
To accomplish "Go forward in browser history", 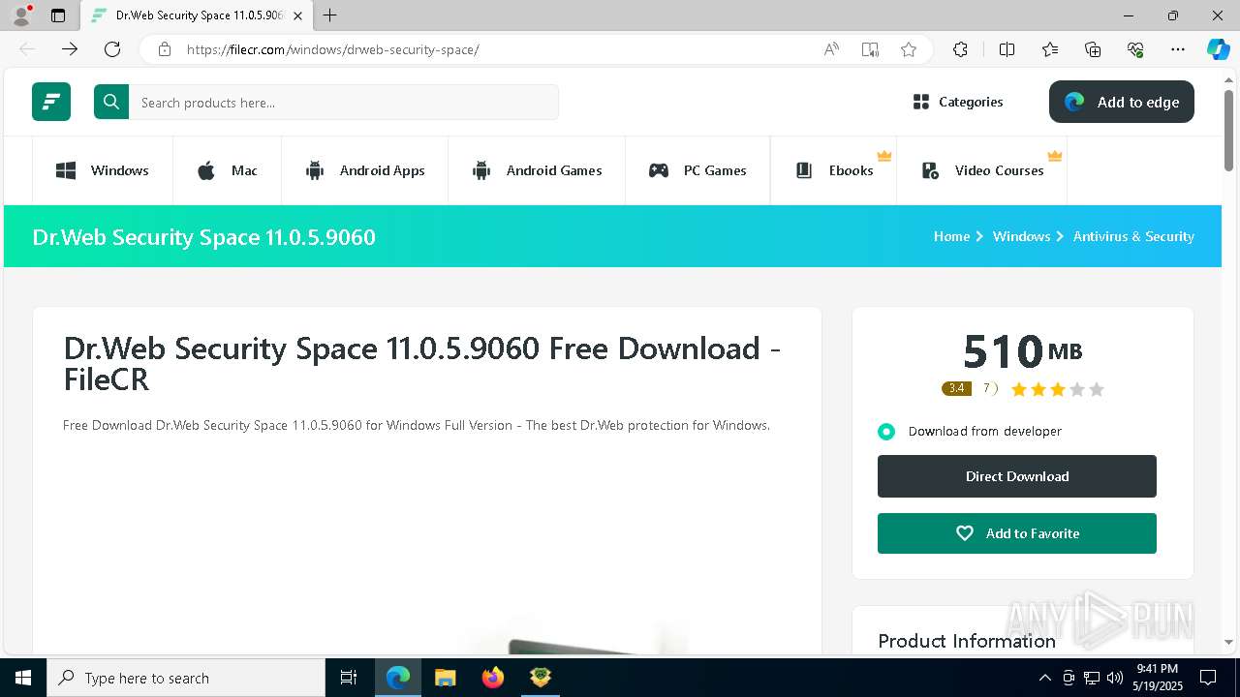I will point(70,49).
